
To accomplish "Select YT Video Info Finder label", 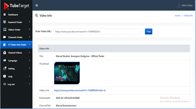I will (x=17, y=45).
